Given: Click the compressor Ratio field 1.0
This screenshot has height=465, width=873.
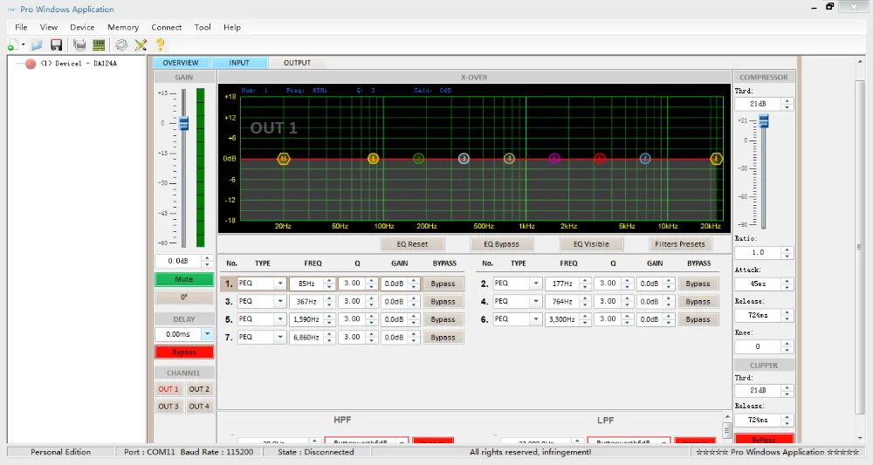Looking at the screenshot, I should [x=759, y=252].
